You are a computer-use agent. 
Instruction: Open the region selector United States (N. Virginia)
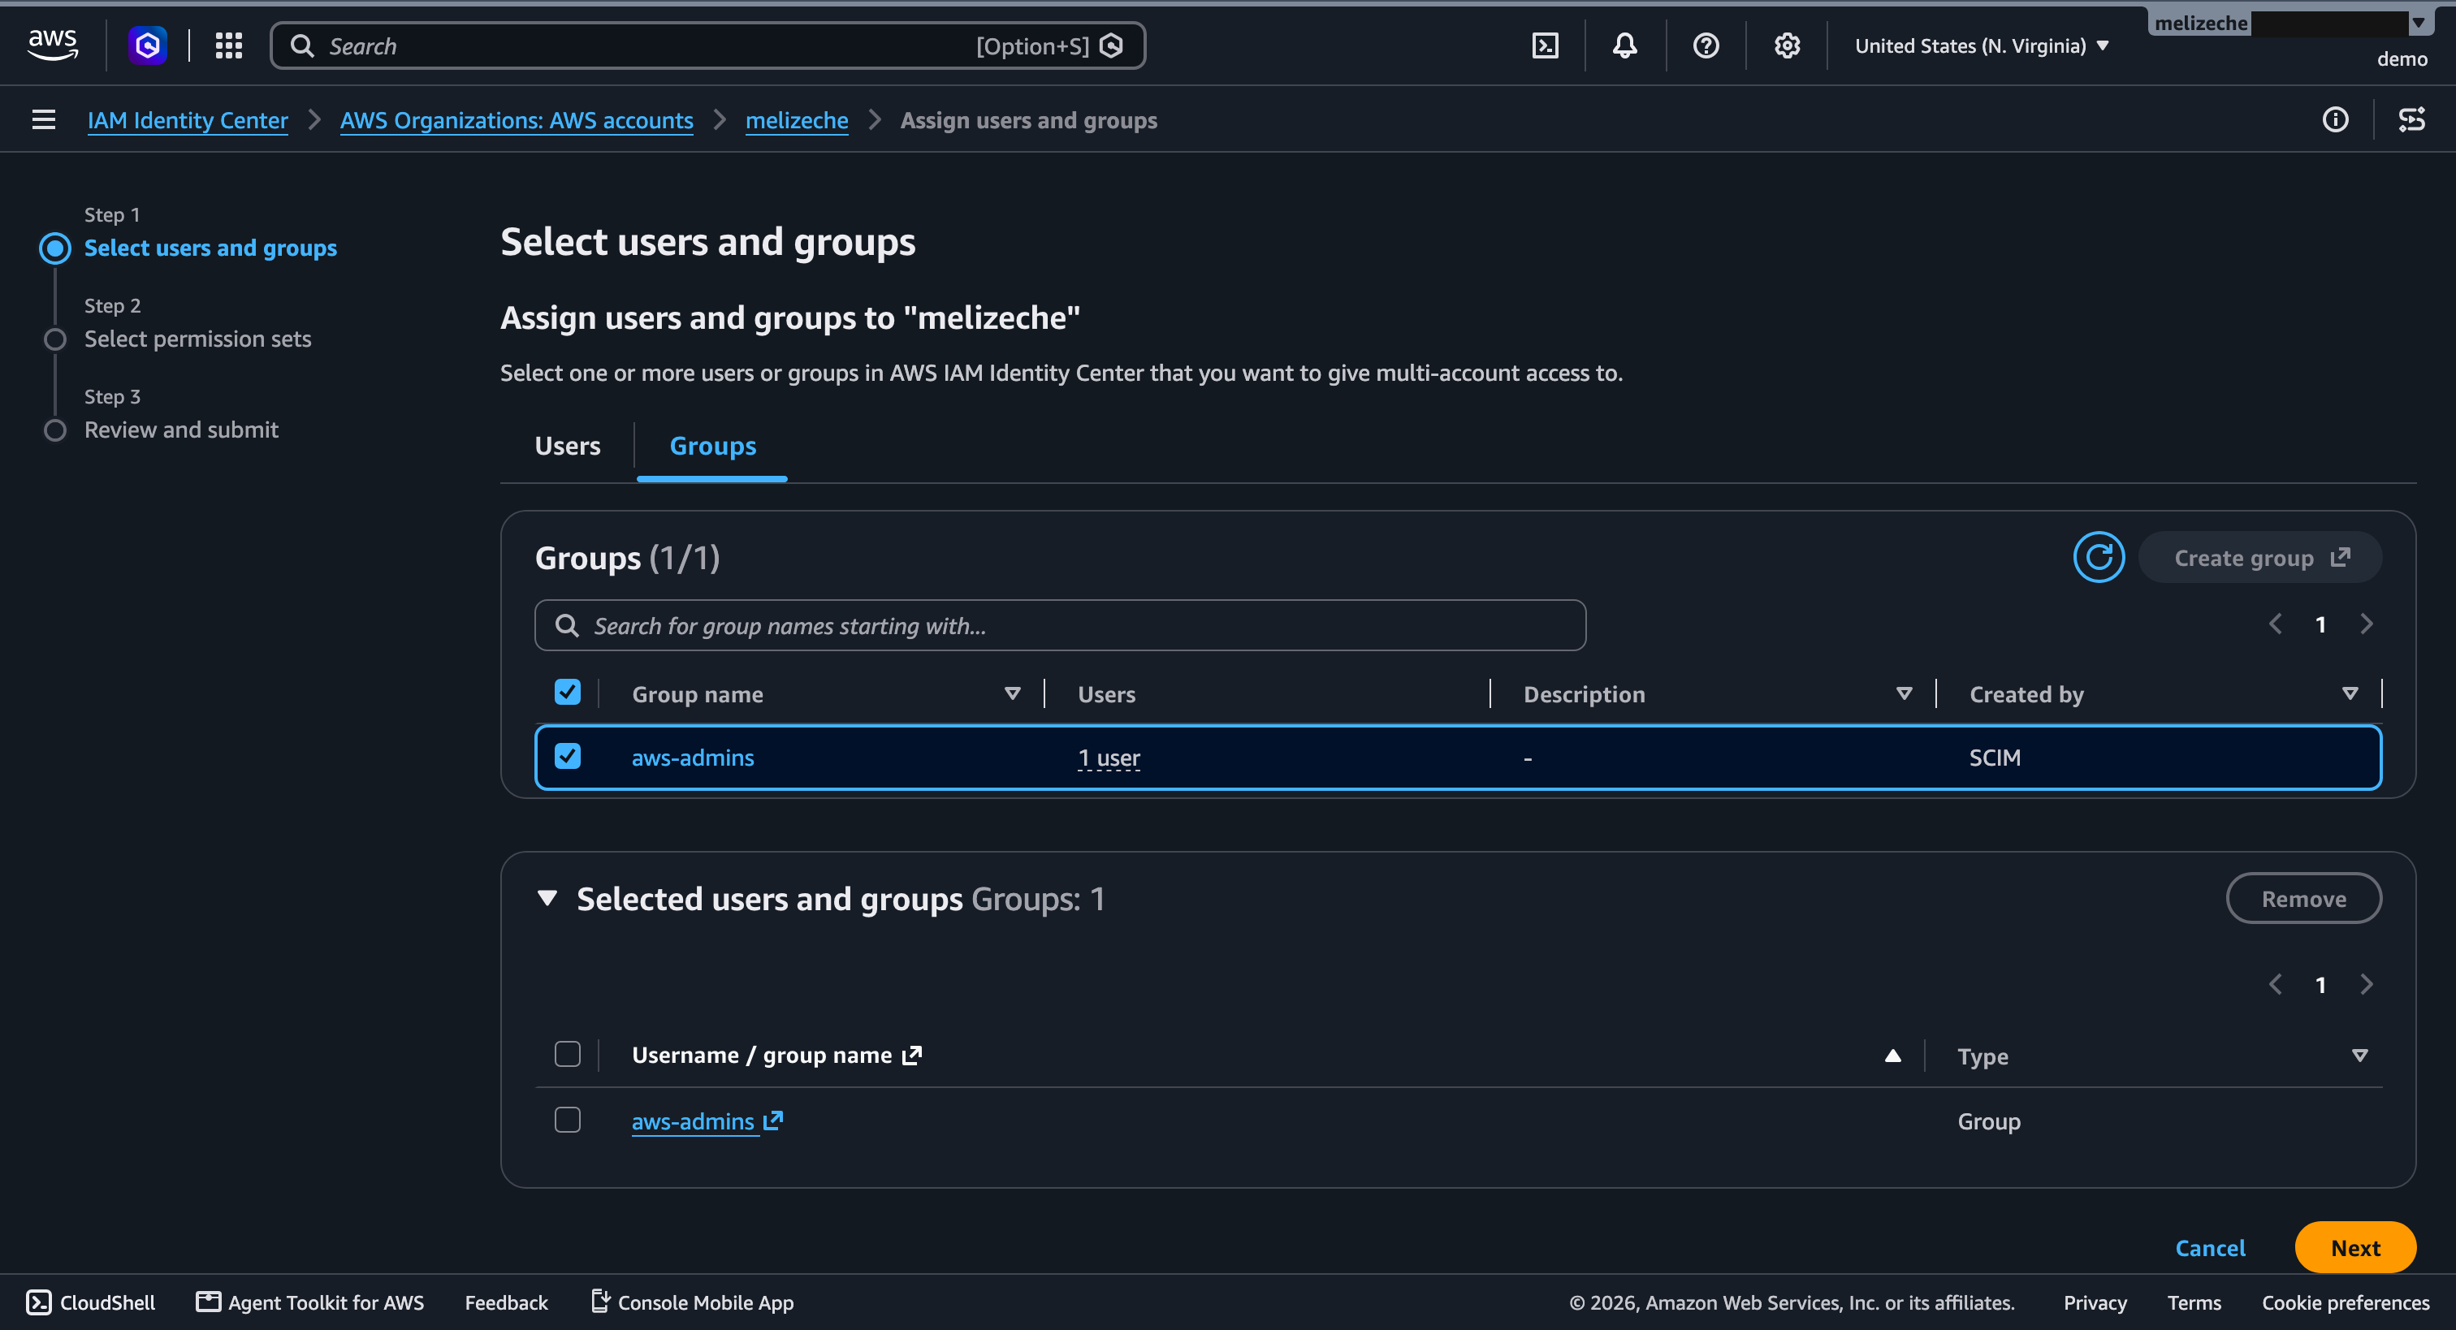click(x=1981, y=45)
